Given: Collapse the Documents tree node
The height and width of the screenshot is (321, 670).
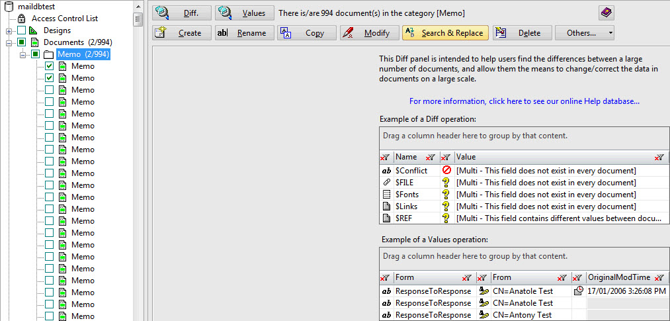Looking at the screenshot, I should pos(9,42).
